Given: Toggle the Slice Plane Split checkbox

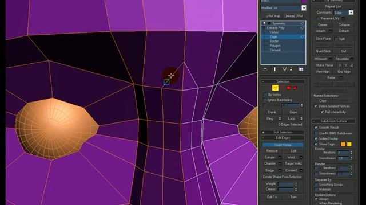Looking at the screenshot, I should pos(336,39).
